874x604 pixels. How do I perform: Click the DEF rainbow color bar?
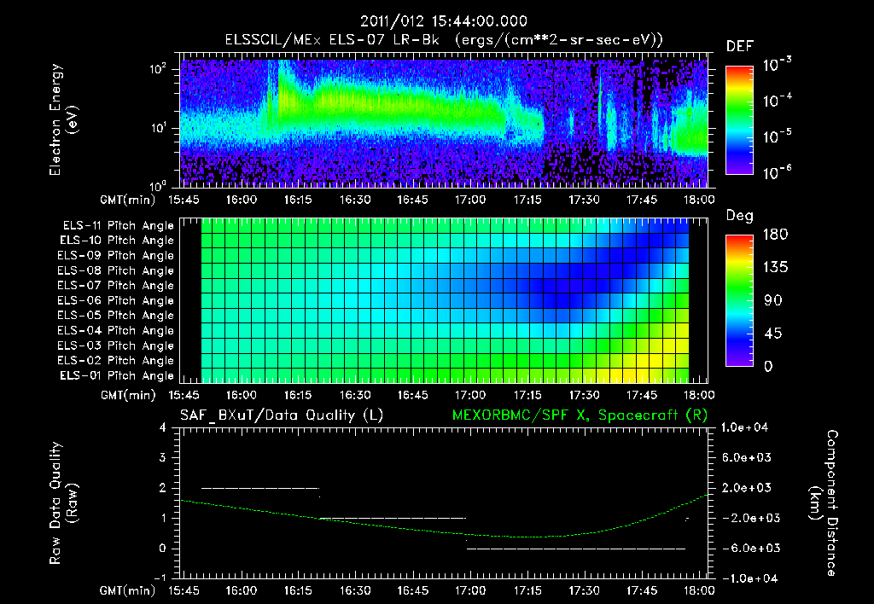[739, 119]
